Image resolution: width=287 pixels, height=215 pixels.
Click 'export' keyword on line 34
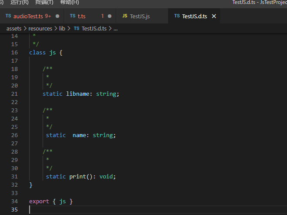39,202
